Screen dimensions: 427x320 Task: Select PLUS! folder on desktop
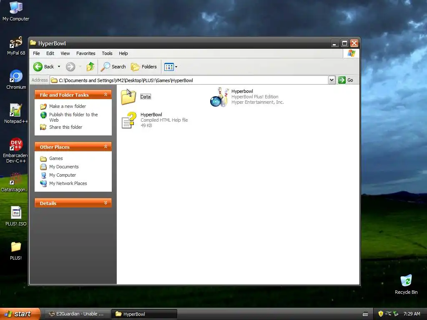pos(16,250)
